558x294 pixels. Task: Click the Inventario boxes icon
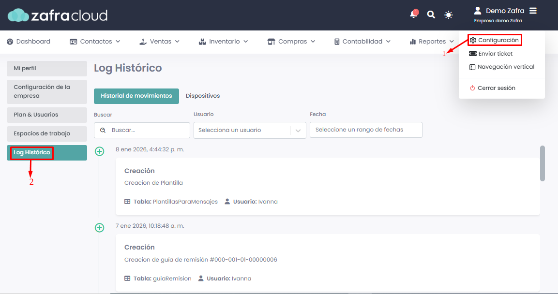(x=202, y=42)
